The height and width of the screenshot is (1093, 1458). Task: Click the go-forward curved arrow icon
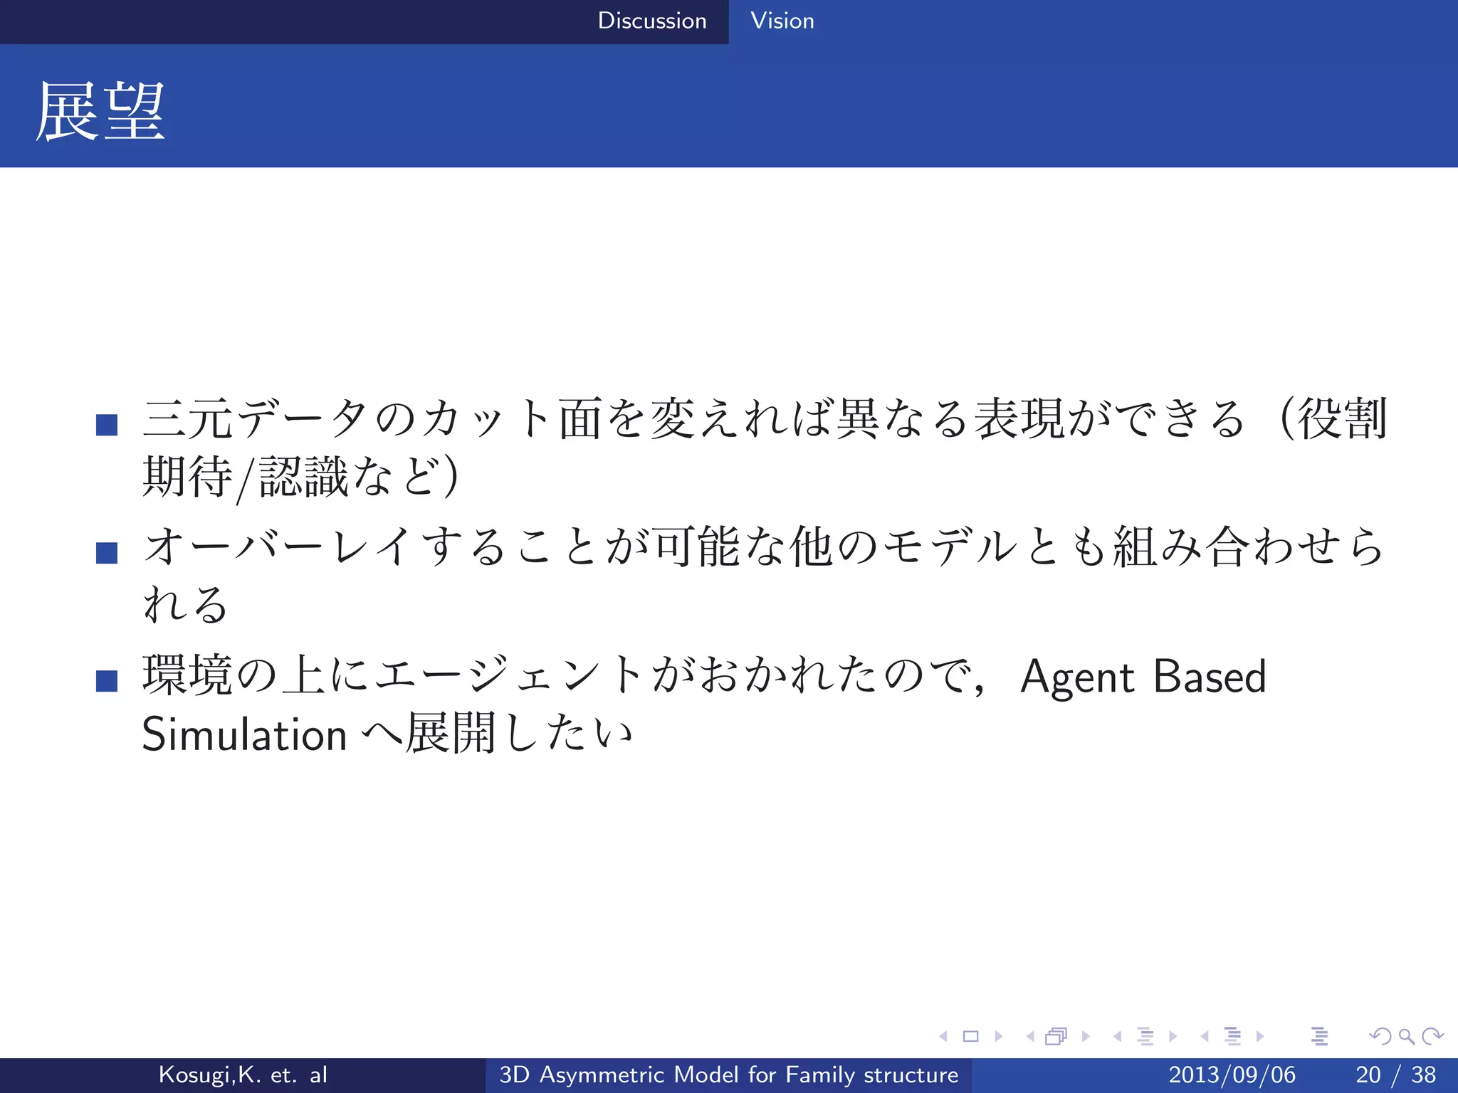pos(1432,1036)
